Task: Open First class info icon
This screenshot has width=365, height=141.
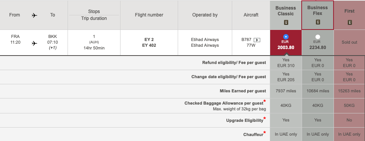Action: click(349, 23)
